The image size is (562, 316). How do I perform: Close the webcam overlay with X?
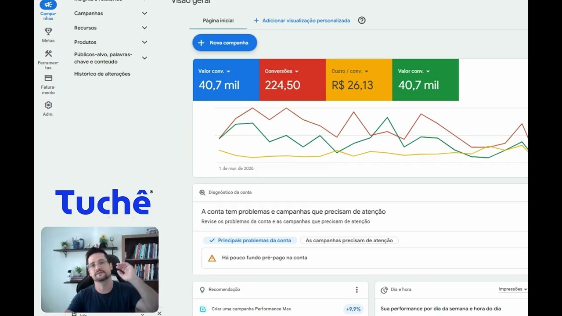pos(159,313)
